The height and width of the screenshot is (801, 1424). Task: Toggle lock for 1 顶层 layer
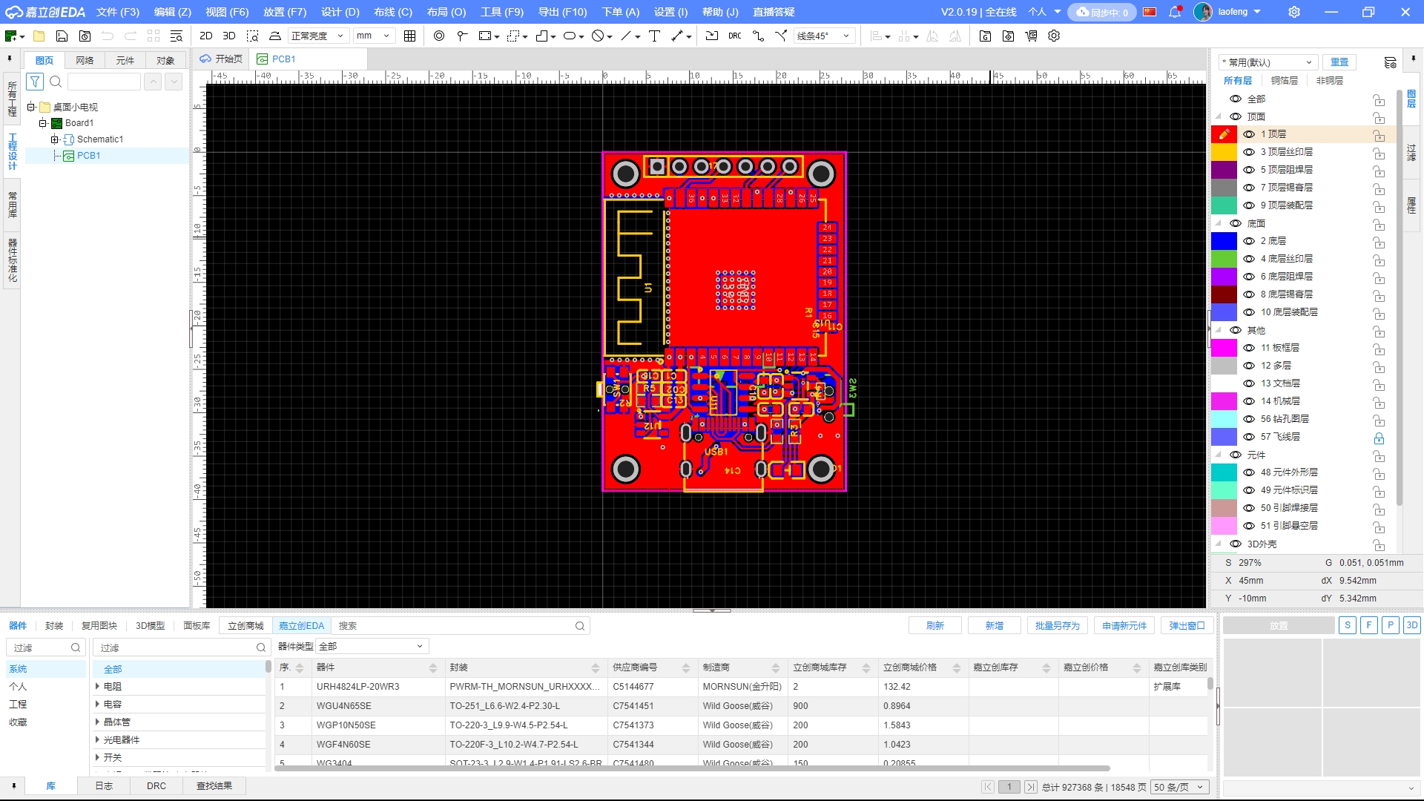pyautogui.click(x=1379, y=135)
